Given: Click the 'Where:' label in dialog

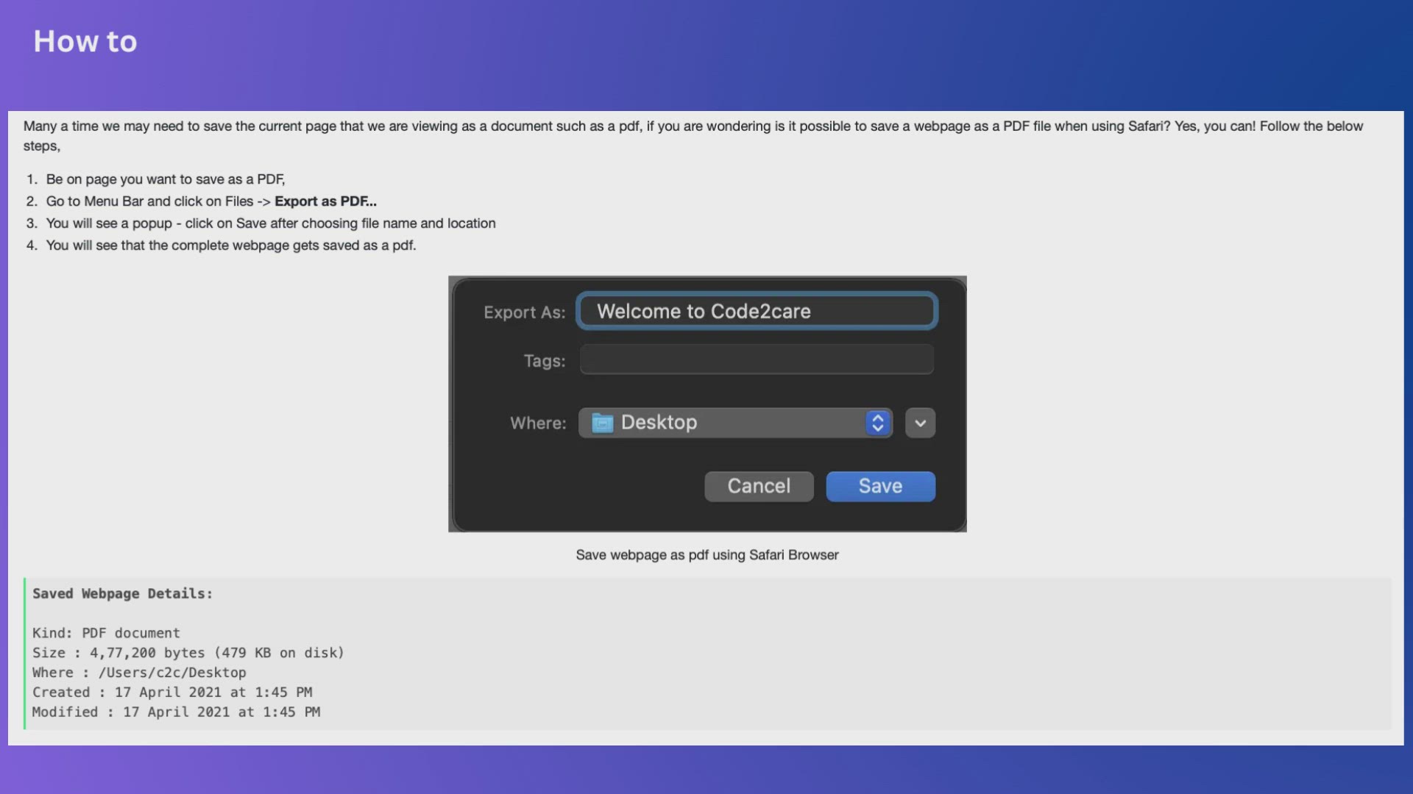Looking at the screenshot, I should (x=538, y=423).
